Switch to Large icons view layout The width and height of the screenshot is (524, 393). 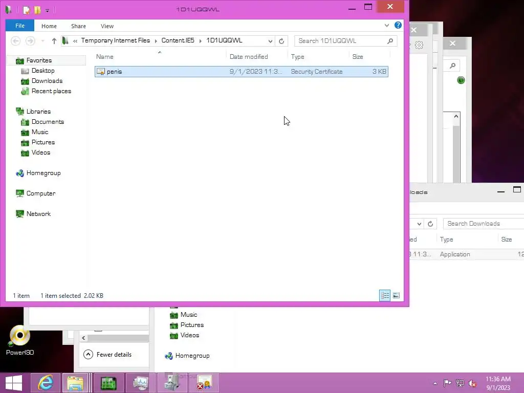pyautogui.click(x=396, y=295)
